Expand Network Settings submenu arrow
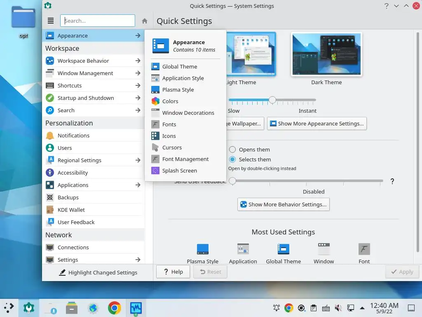The image size is (422, 317). [x=138, y=260]
